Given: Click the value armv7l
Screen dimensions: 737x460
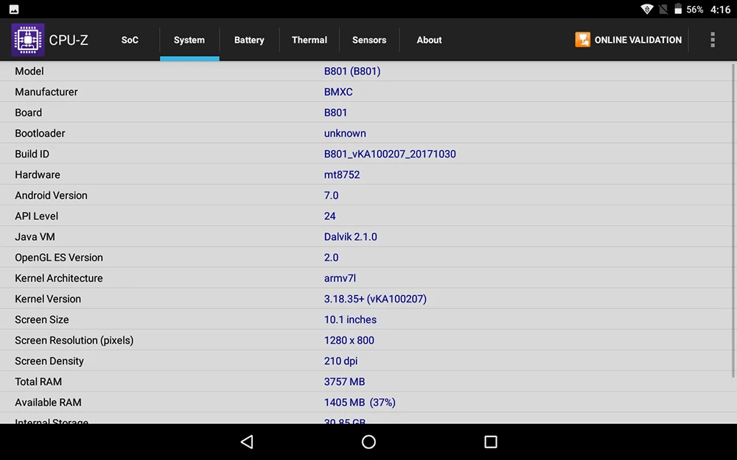Looking at the screenshot, I should (x=340, y=278).
